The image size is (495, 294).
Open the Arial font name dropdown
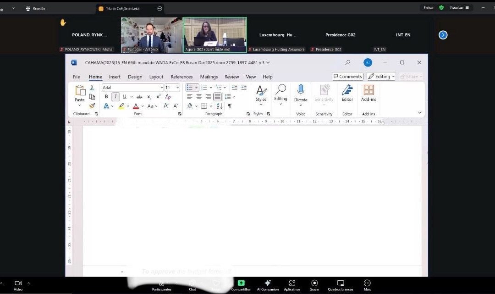pos(161,88)
